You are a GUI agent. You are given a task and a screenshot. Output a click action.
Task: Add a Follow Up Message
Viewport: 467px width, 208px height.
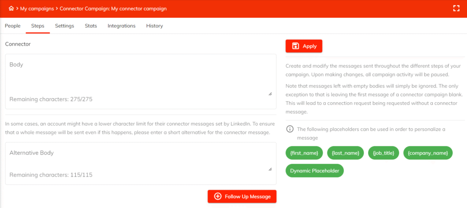point(242,197)
